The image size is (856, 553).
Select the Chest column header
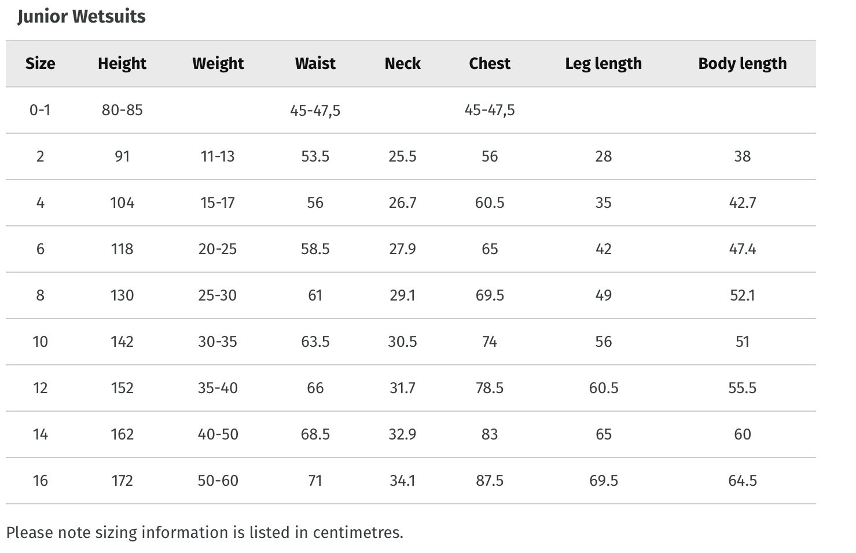(x=490, y=63)
